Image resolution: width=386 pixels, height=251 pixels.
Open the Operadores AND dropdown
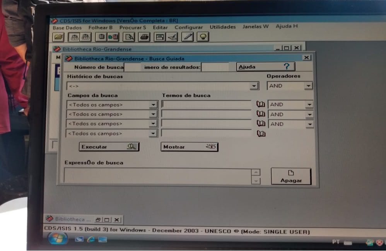308,85
